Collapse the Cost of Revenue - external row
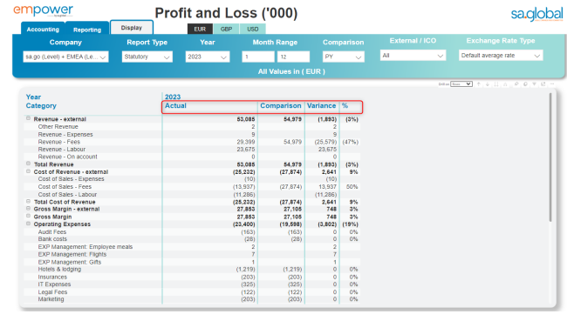Viewport: 567px width, 321px height. point(28,171)
